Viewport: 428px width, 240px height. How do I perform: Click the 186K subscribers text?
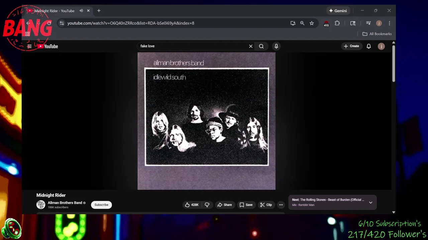(x=58, y=207)
